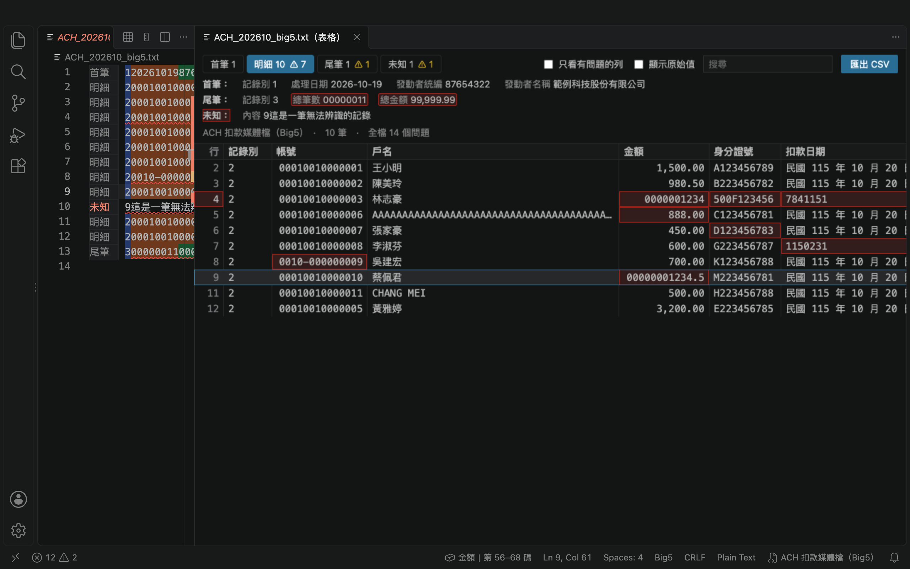Open Plain Text language mode selector

click(x=736, y=557)
